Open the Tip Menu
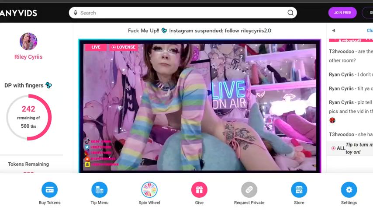The width and height of the screenshot is (373, 210). (x=99, y=190)
